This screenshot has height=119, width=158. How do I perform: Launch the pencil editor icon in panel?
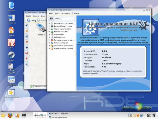click(17, 115)
